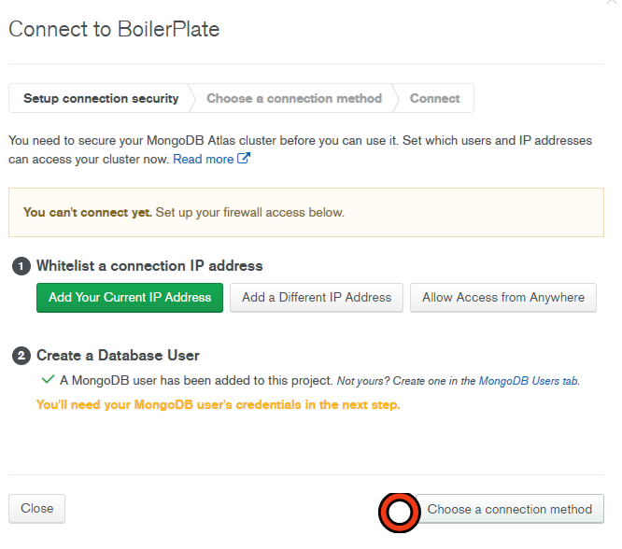Click the orange MongoDB user's credentials notice
This screenshot has width=622, height=549.
[x=218, y=405]
